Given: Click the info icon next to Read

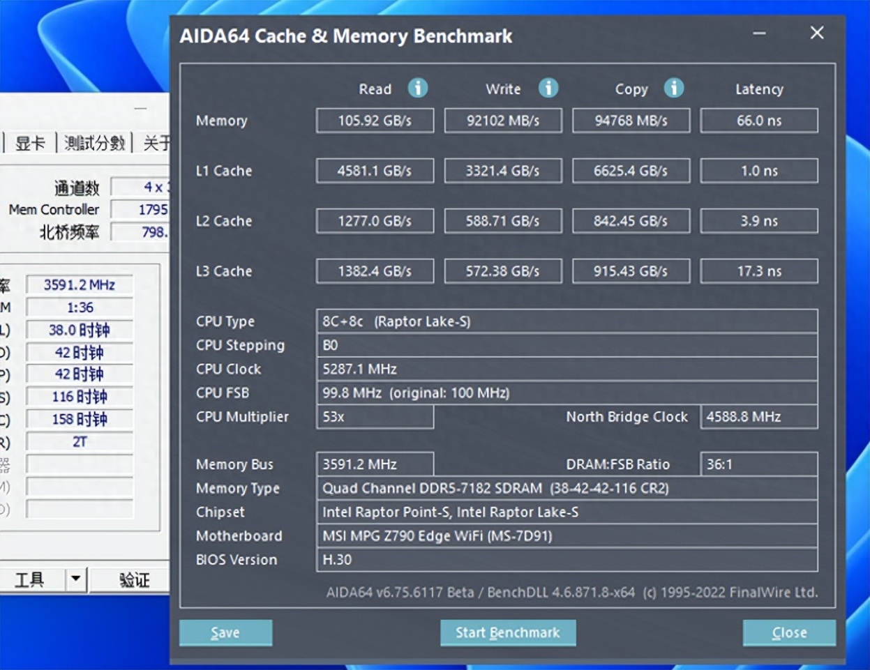Looking at the screenshot, I should click(417, 88).
